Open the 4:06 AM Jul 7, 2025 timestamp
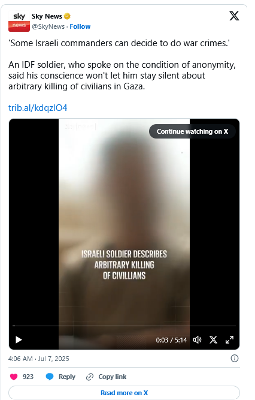Viewport: 255px width, 400px height. click(x=39, y=359)
